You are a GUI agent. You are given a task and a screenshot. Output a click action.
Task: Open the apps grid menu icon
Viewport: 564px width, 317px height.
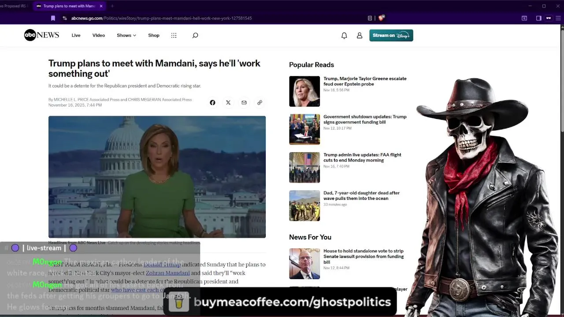coord(174,35)
